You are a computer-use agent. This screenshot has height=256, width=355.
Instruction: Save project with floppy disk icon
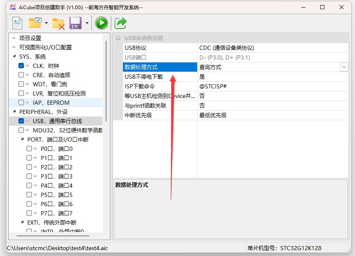point(76,23)
